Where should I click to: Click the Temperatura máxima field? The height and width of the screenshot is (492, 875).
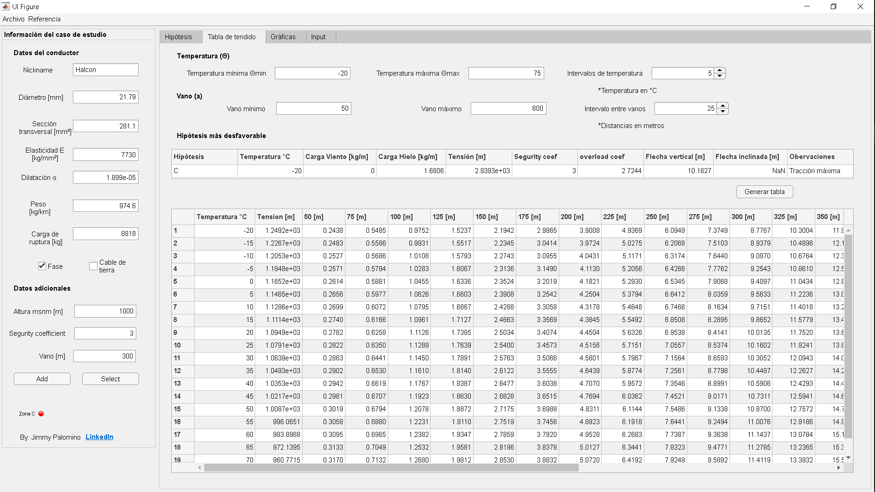[x=506, y=73]
